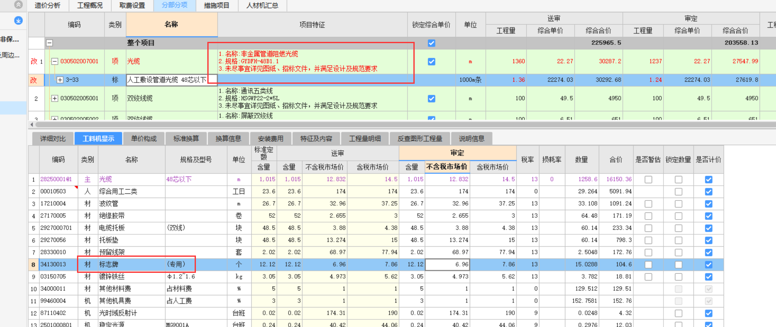This screenshot has width=776, height=327.
Task: Select the 16150.36 合价 value
Action: [x=619, y=179]
